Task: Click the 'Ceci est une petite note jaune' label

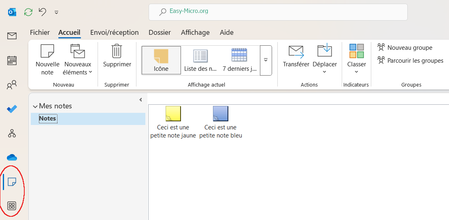Action: 173,131
